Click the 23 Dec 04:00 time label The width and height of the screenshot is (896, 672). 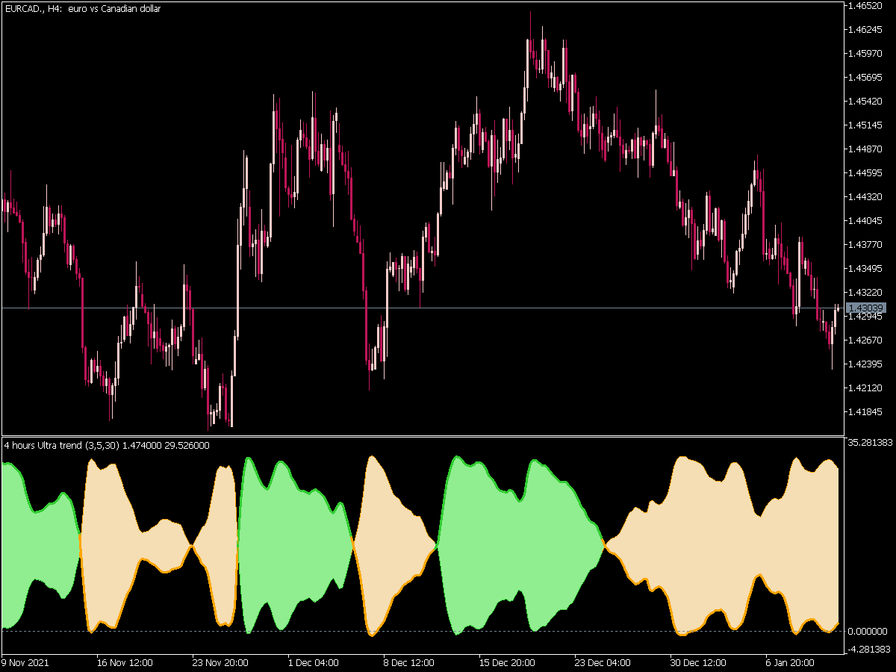(x=602, y=662)
